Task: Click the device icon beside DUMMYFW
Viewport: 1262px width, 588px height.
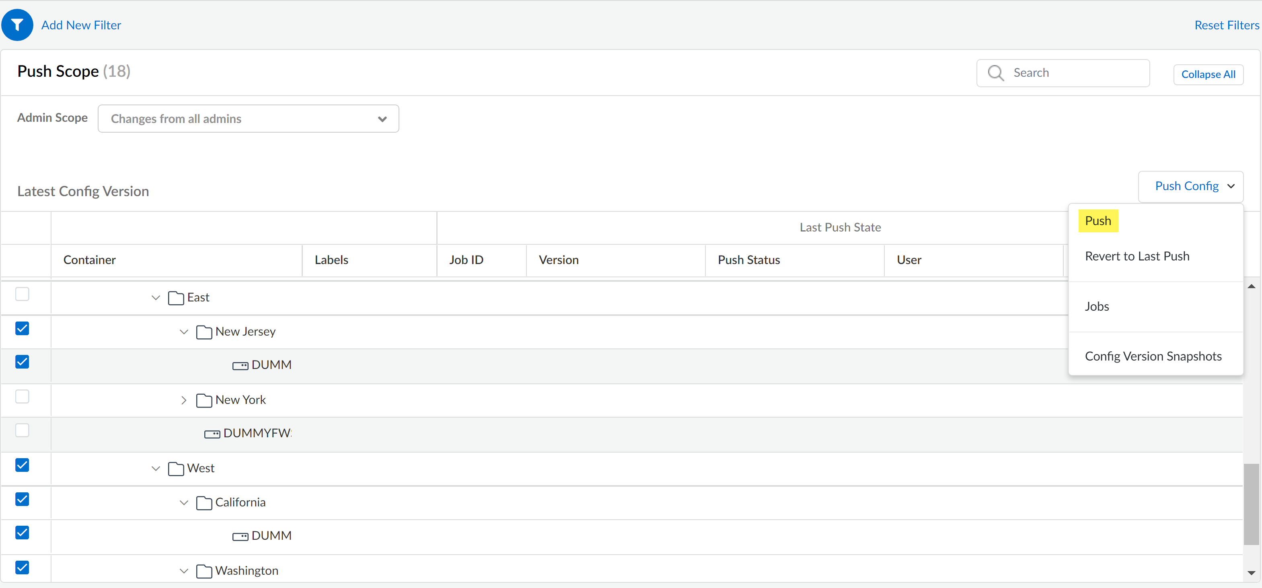Action: tap(212, 433)
